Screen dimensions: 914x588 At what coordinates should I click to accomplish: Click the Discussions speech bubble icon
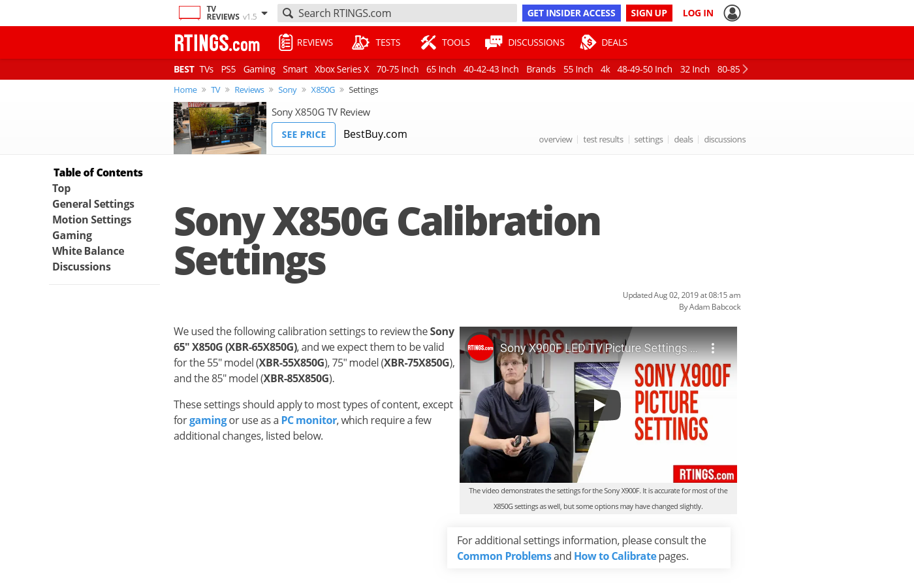tap(494, 42)
